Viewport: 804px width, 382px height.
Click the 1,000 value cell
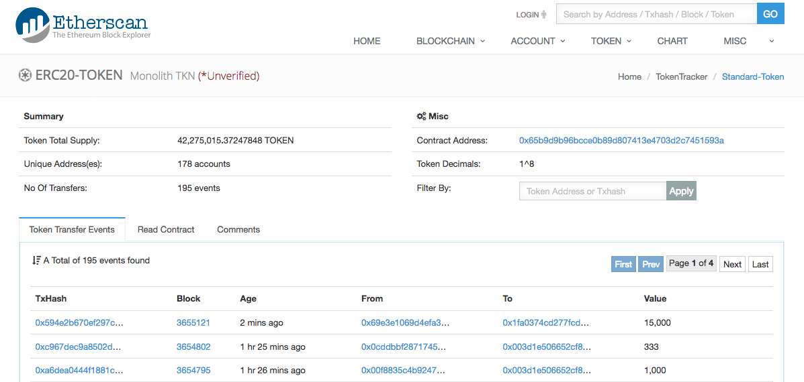click(x=656, y=370)
